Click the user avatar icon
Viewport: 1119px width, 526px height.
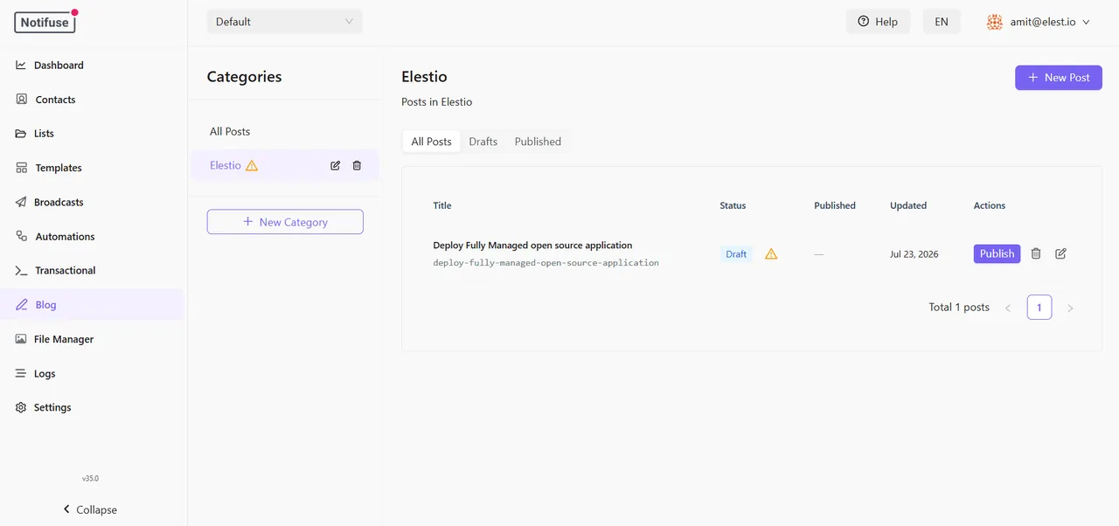click(x=995, y=22)
